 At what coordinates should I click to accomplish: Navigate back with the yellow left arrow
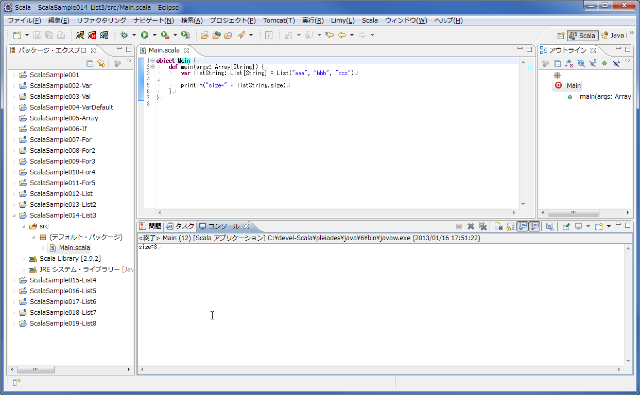click(x=342, y=35)
